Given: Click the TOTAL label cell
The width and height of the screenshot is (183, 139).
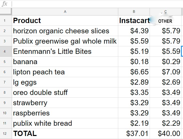Looking at the screenshot, I should [x=65, y=133].
